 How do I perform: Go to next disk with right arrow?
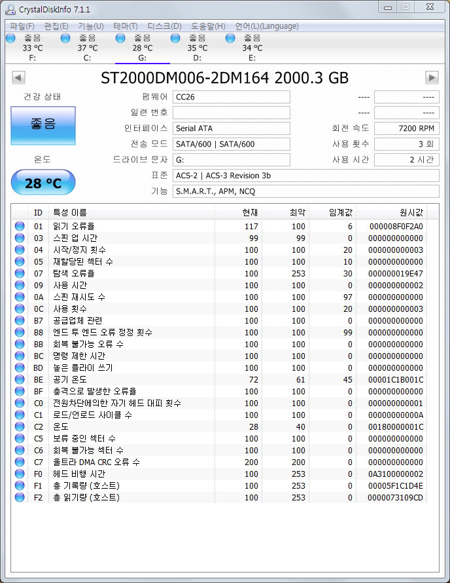pyautogui.click(x=432, y=78)
